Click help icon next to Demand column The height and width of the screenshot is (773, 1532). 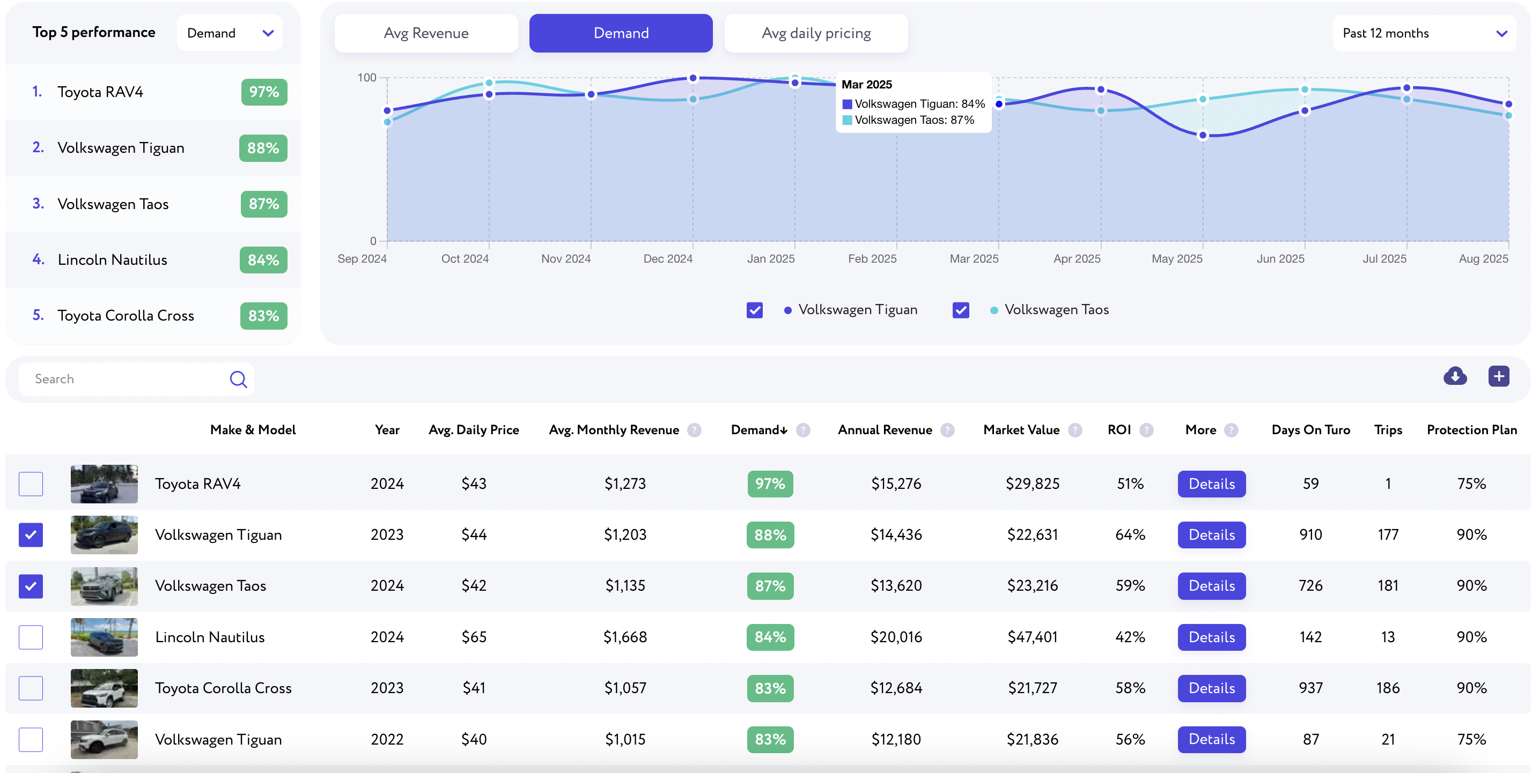click(x=803, y=430)
